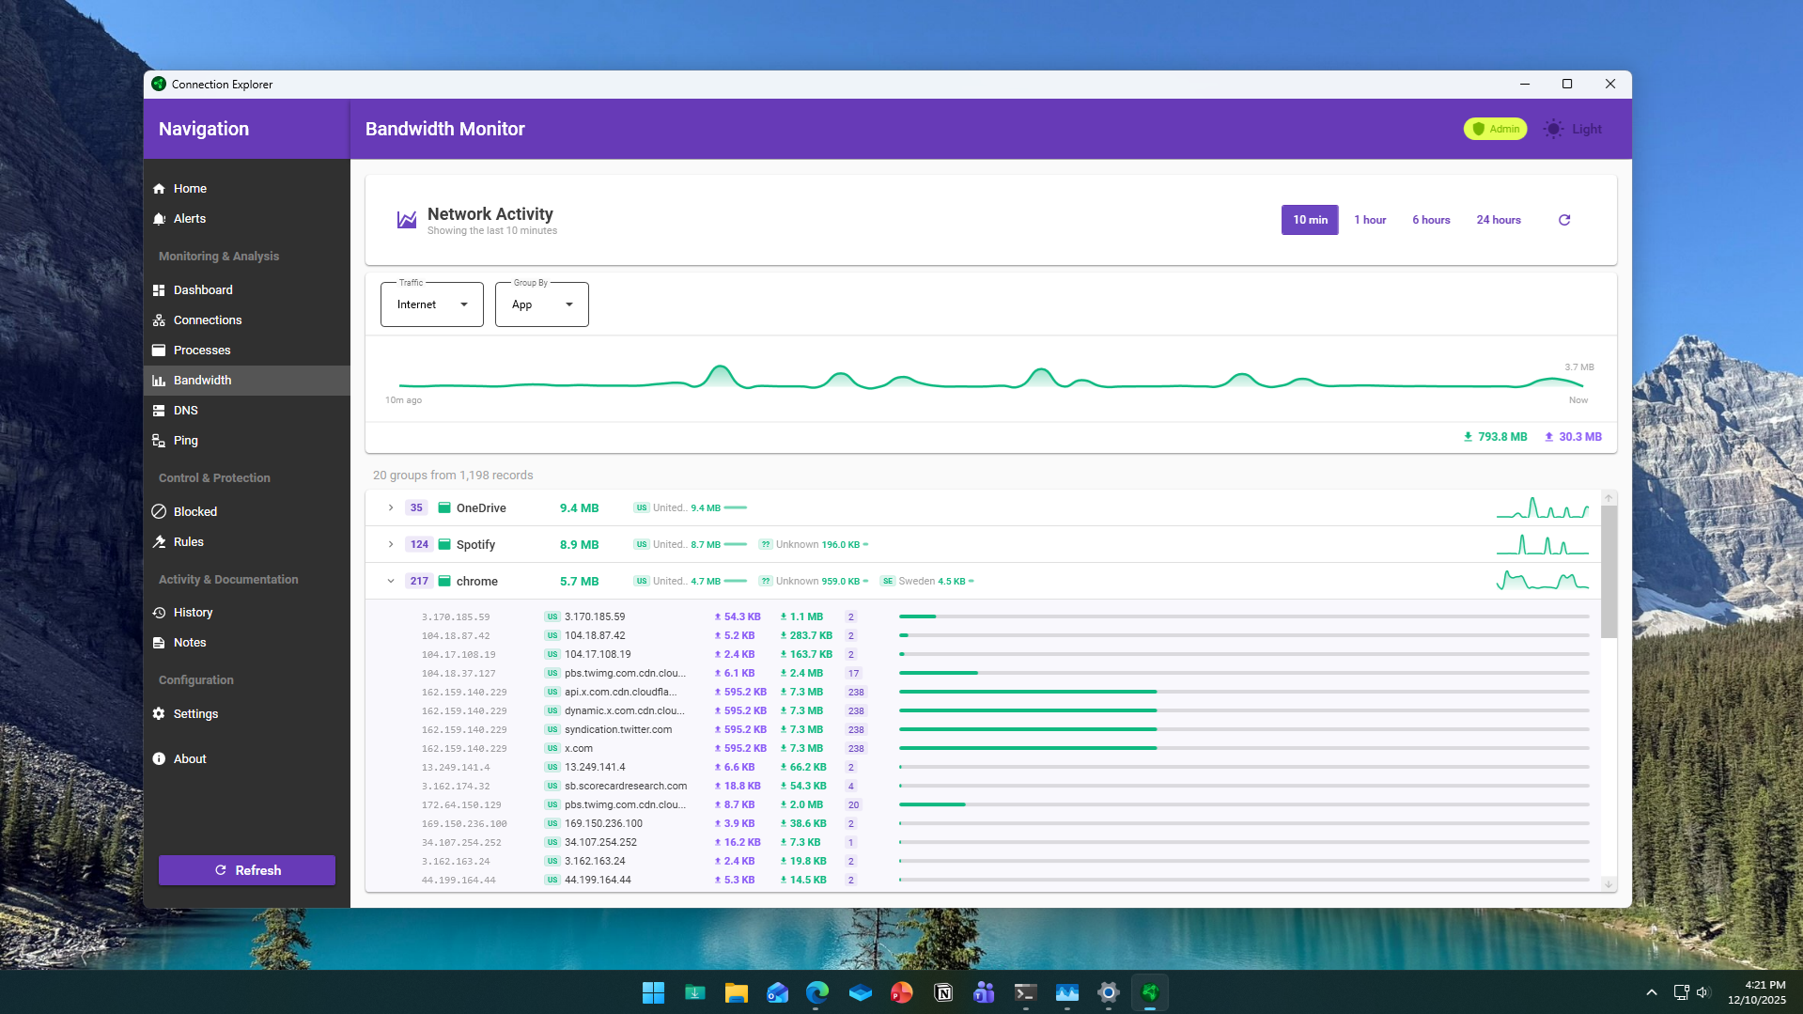Image resolution: width=1803 pixels, height=1014 pixels.
Task: Switch to the Dashboard view
Action: click(203, 289)
